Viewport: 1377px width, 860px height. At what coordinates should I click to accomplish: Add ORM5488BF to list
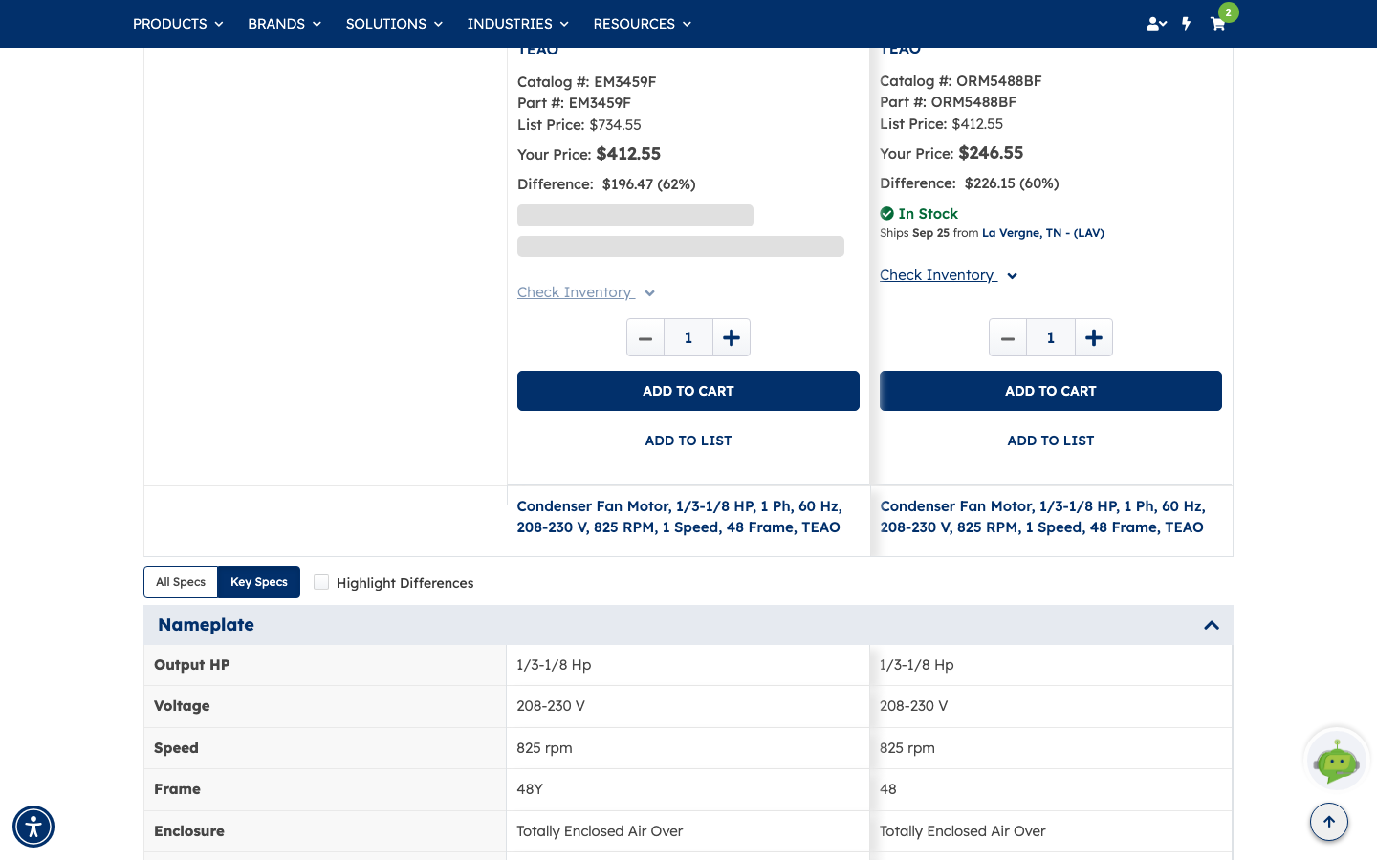pos(1051,441)
